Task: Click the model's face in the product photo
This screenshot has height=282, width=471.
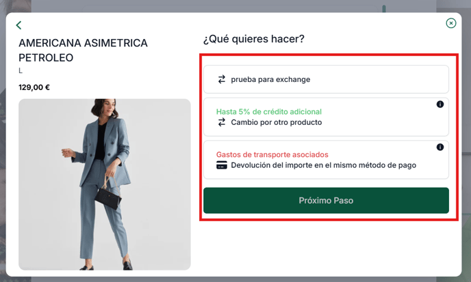Action: coord(110,107)
